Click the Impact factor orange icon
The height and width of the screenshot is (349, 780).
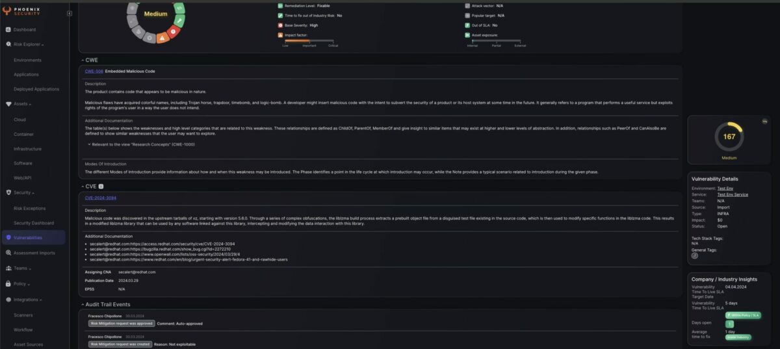279,34
